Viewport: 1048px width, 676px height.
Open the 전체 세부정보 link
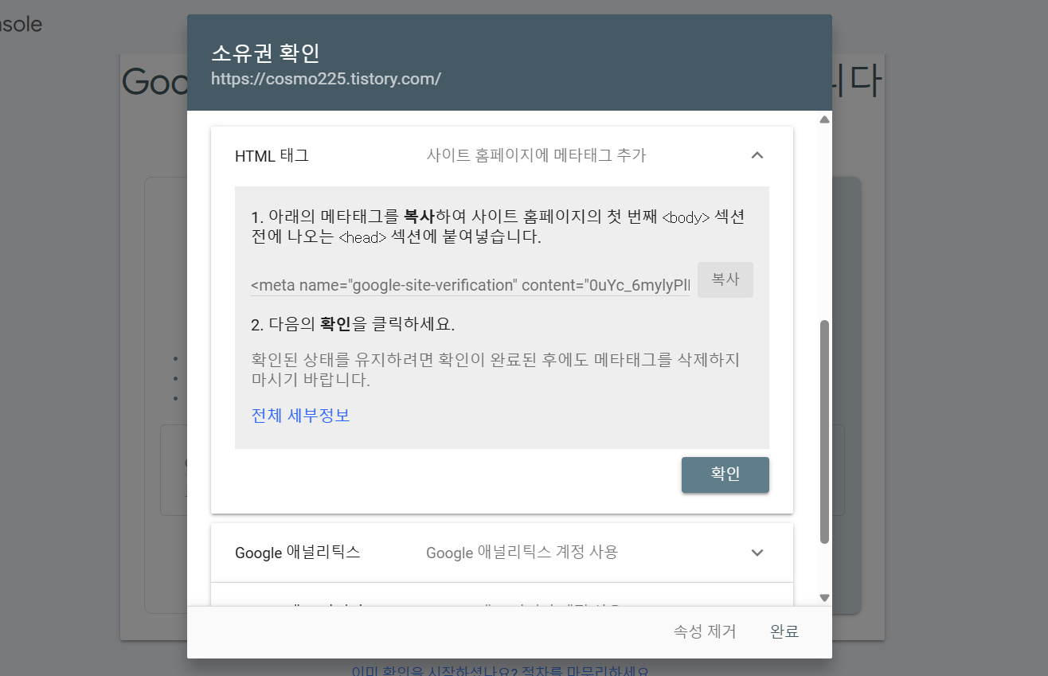pos(300,416)
